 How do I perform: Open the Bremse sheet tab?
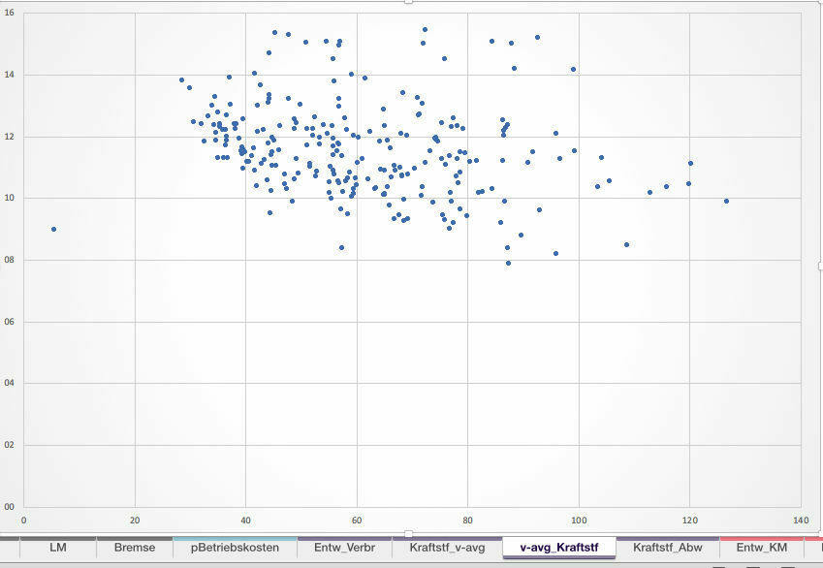134,549
